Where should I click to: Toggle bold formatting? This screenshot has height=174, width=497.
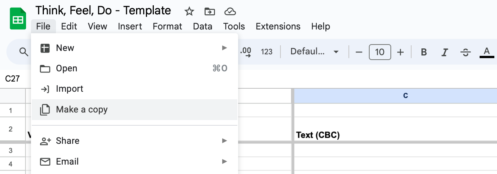[x=424, y=52]
